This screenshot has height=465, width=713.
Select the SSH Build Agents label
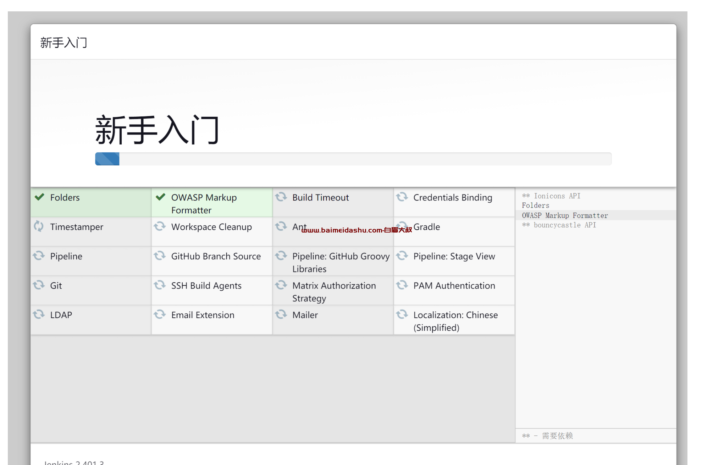(206, 286)
